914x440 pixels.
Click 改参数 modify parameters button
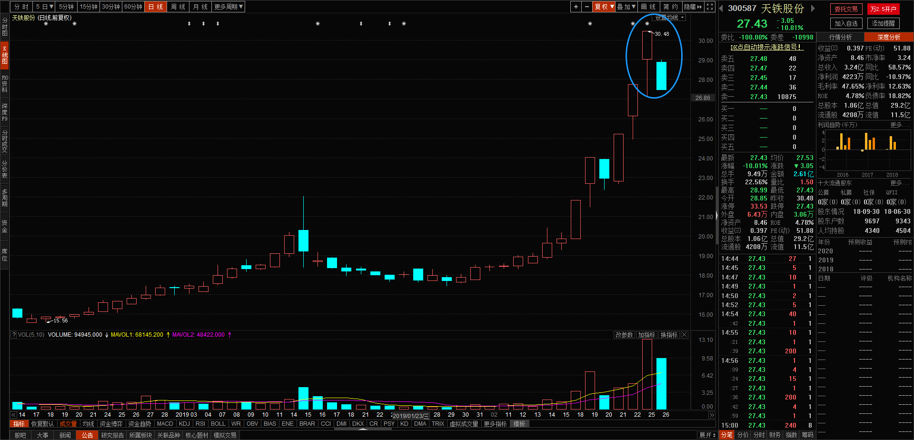pos(624,335)
